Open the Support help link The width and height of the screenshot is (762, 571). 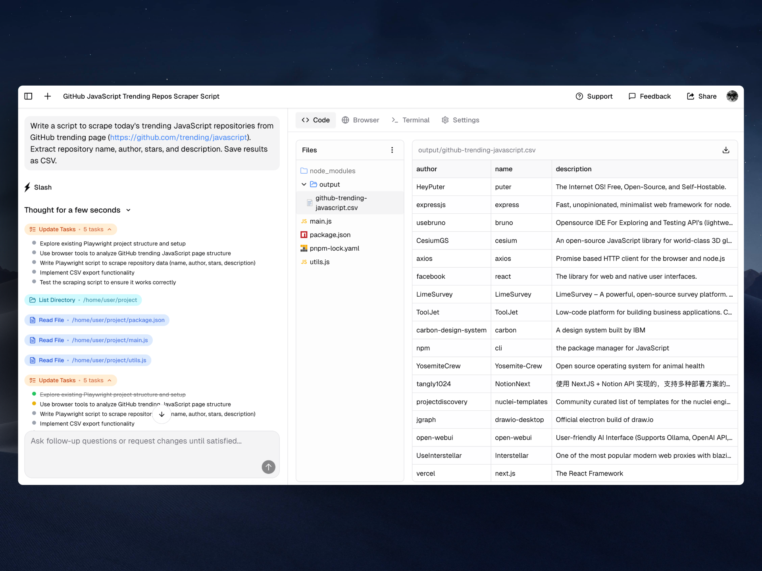point(594,96)
